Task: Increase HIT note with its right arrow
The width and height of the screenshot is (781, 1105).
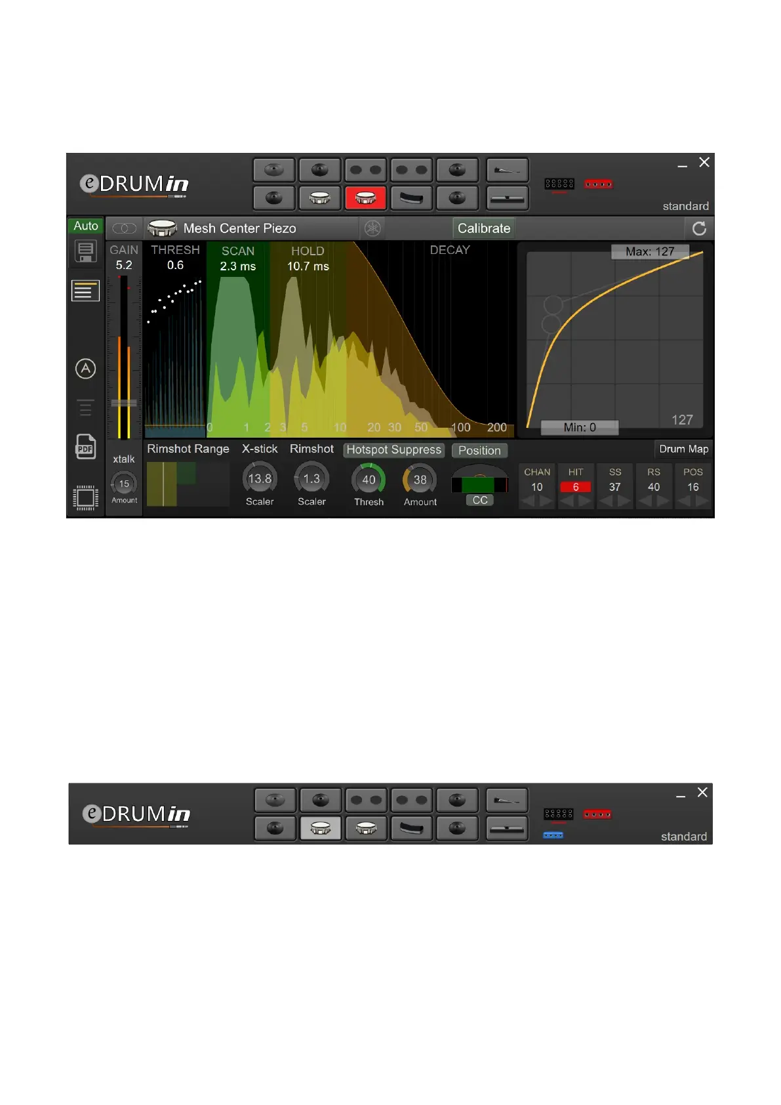Action: [585, 501]
